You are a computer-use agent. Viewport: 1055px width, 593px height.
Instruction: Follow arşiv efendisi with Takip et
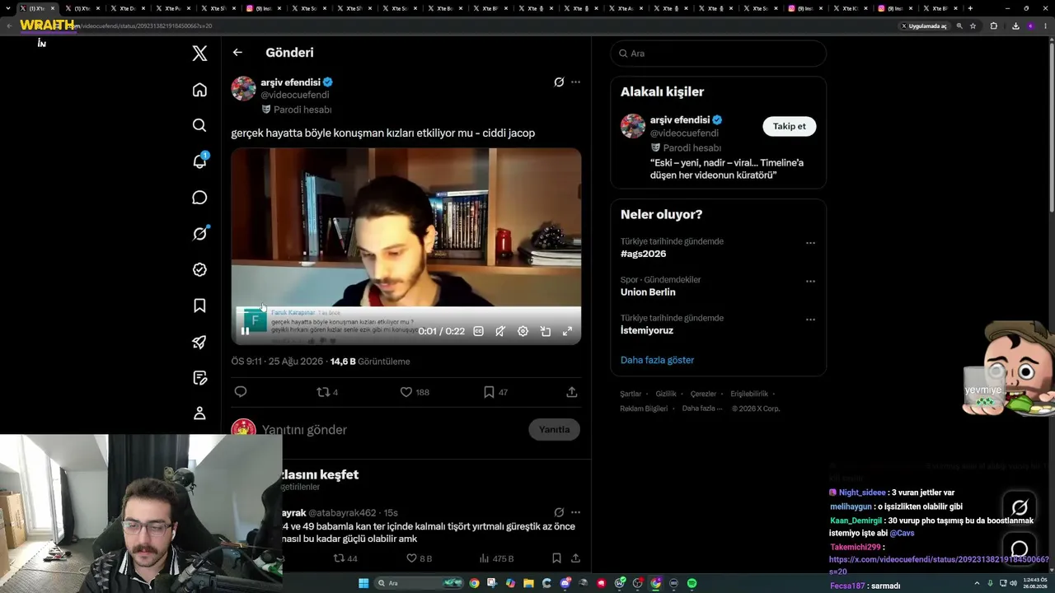(789, 126)
